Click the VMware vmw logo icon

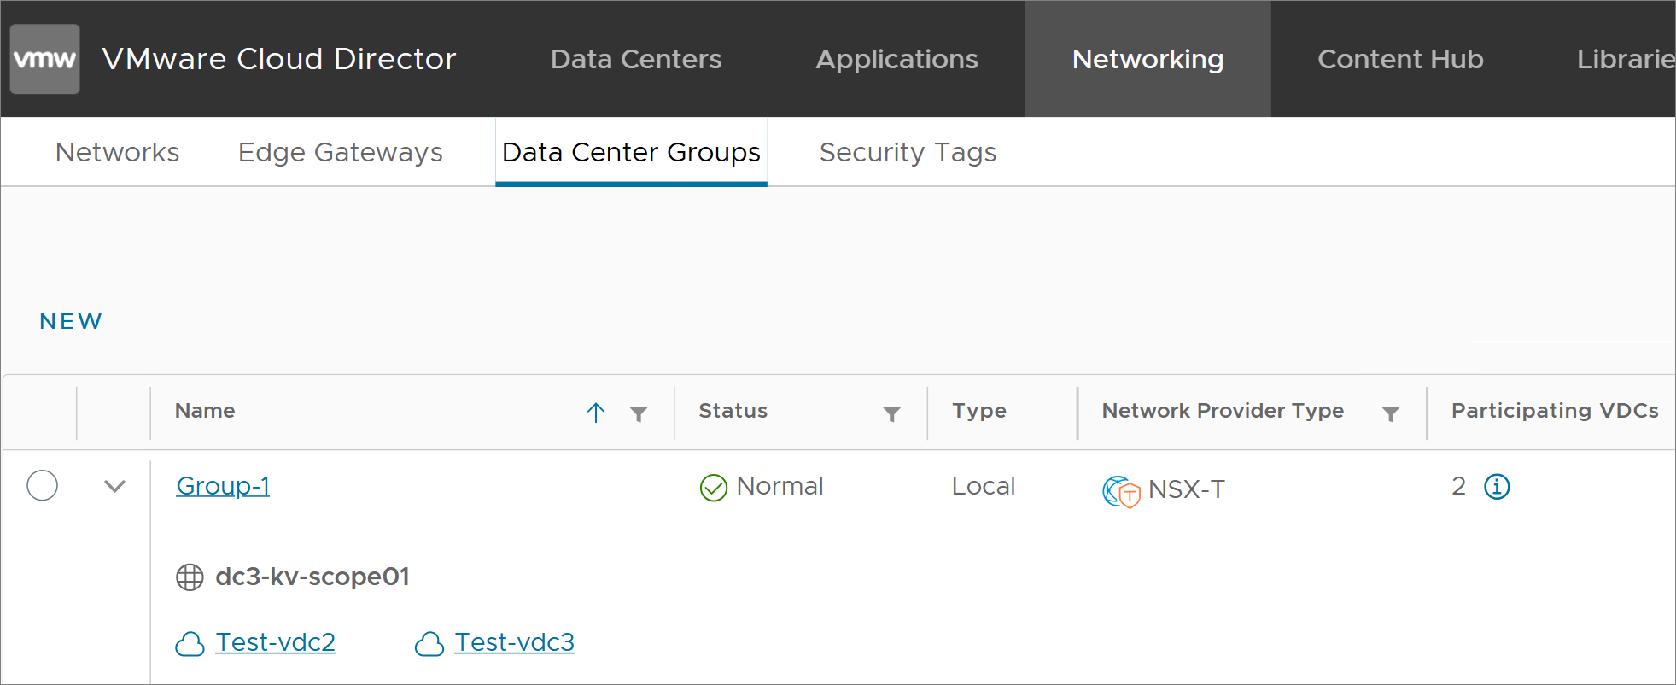point(45,59)
